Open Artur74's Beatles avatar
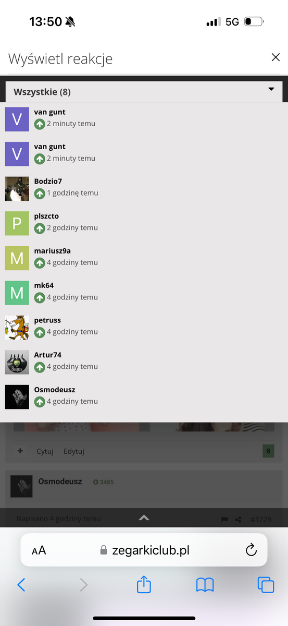 click(x=17, y=362)
